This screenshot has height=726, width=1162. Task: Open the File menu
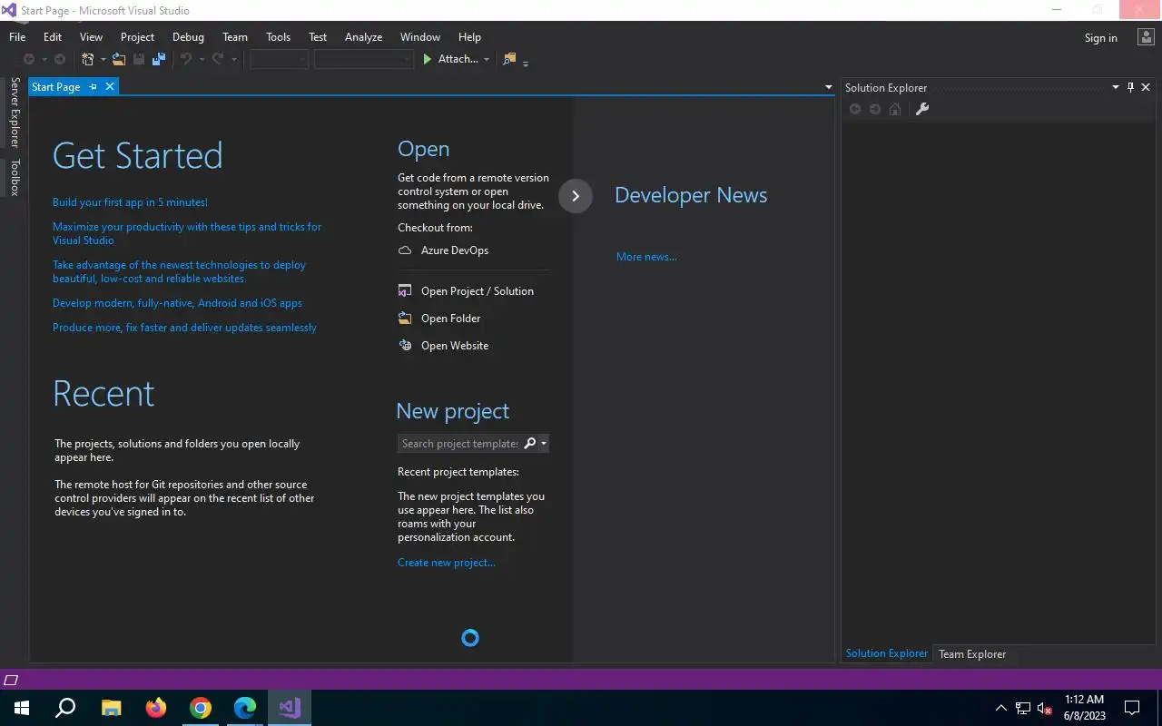point(17,37)
